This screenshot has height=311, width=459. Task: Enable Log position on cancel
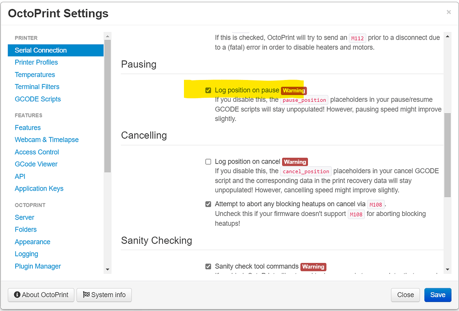point(208,161)
